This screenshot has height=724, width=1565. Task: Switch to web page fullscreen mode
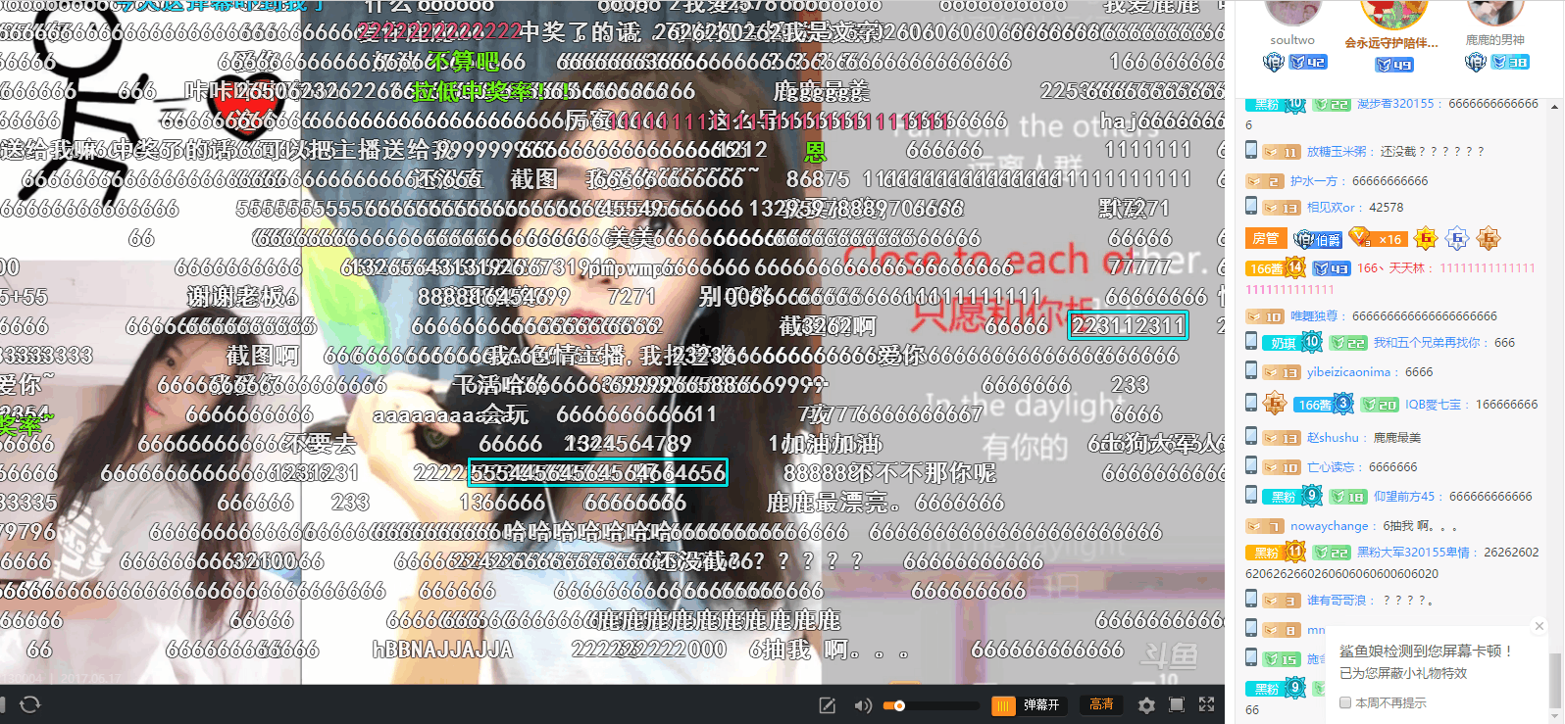point(1177,705)
